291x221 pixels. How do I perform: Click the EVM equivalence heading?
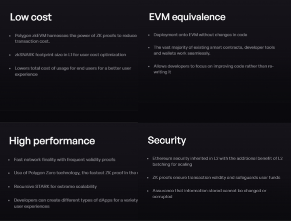pyautogui.click(x=187, y=17)
